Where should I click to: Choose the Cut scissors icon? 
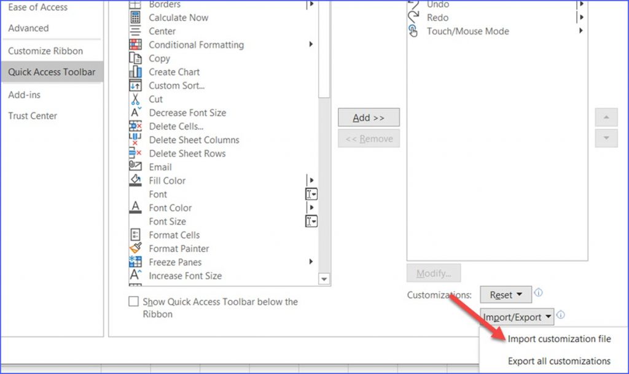coord(136,99)
